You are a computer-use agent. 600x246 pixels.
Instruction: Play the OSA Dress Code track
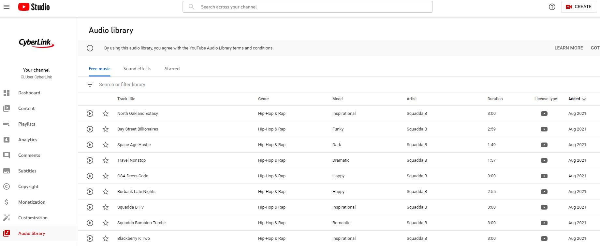90,176
